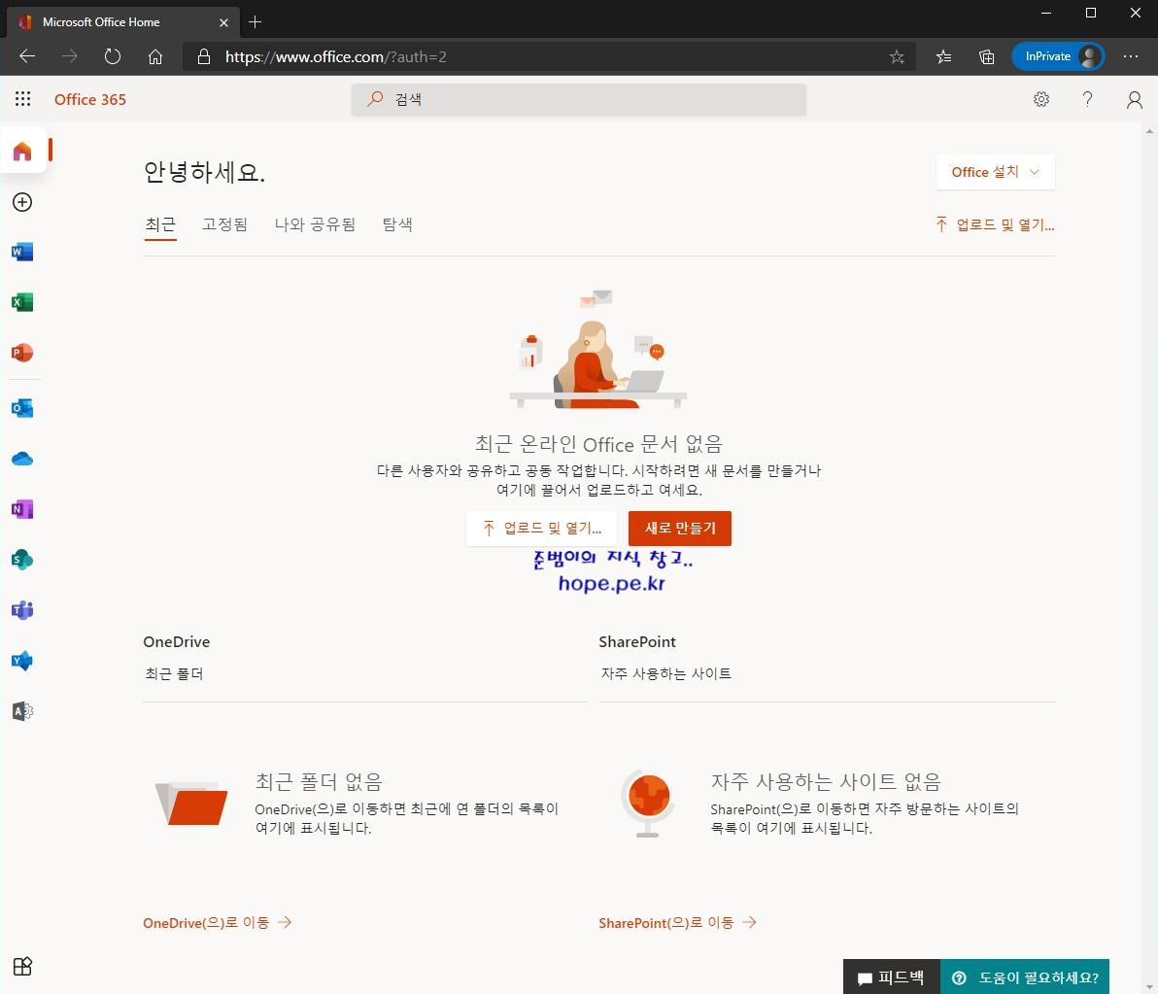The height and width of the screenshot is (994, 1158).
Task: Open Word from the sidebar
Action: (x=22, y=252)
